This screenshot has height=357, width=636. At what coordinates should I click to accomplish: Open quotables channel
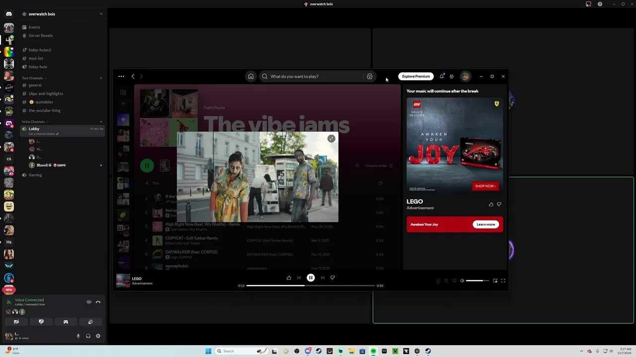click(63, 102)
